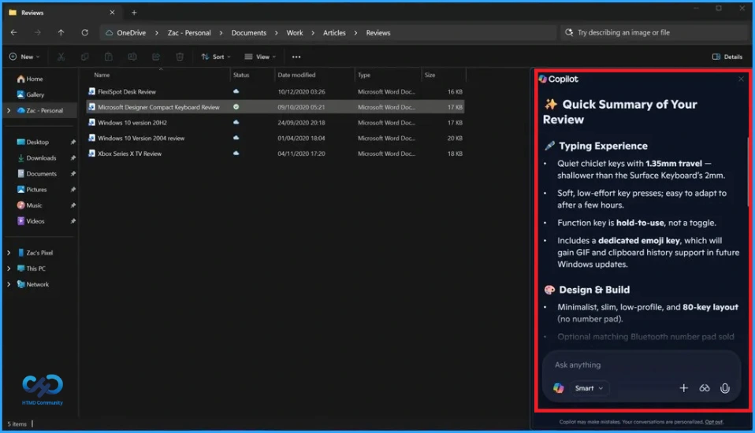Click the Articles breadcrumb
The width and height of the screenshot is (755, 433).
tap(334, 33)
